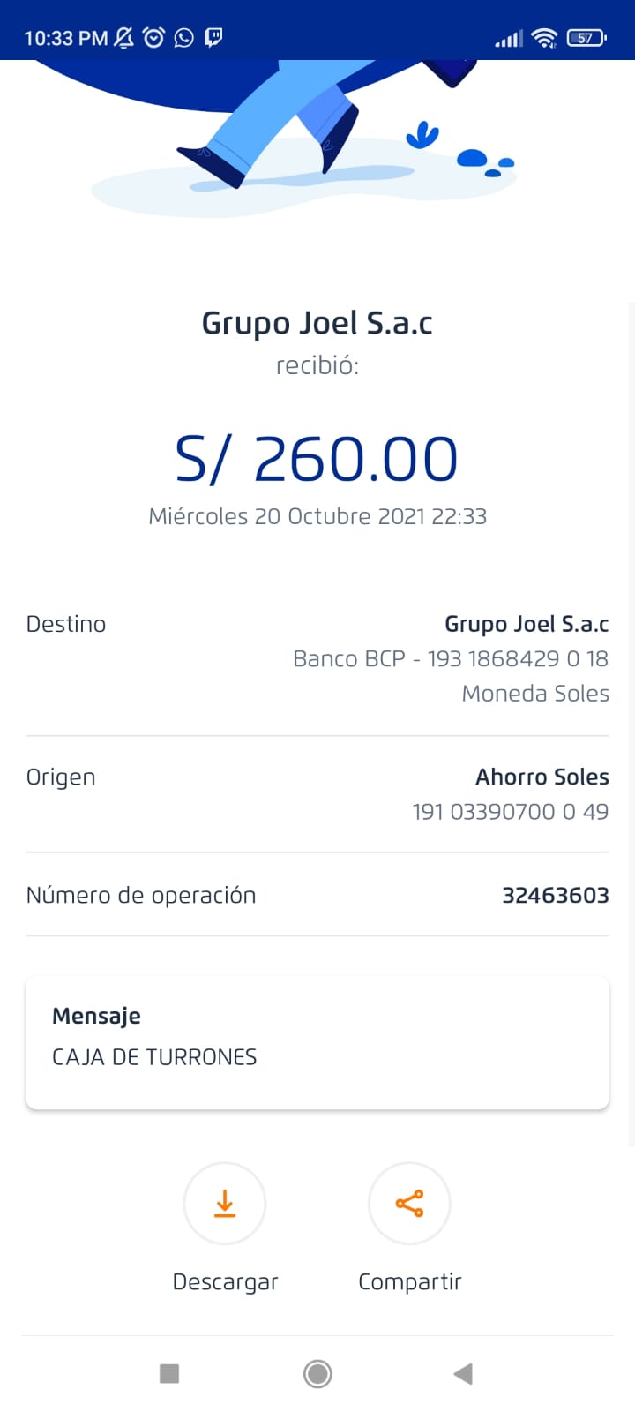This screenshot has width=635, height=1412.
Task: Tap the origin account number 191 03390700 0 49
Action: point(510,811)
